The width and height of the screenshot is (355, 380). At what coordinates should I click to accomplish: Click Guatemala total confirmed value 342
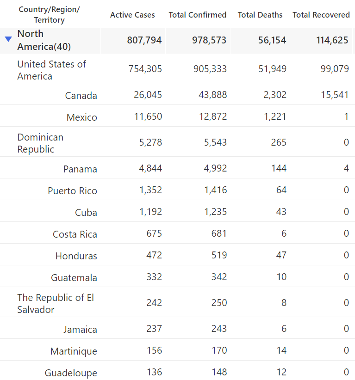tap(219, 277)
